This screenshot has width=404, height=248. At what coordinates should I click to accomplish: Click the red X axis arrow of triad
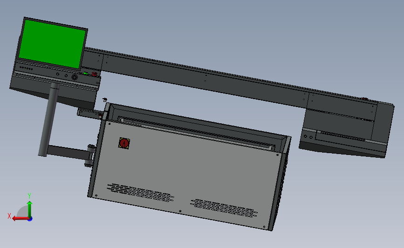[20, 219]
